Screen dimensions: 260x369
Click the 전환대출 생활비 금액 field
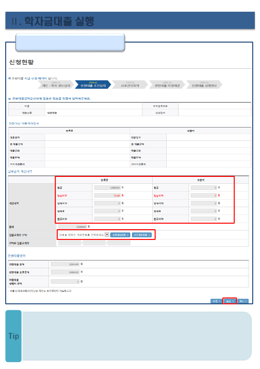coord(65,282)
